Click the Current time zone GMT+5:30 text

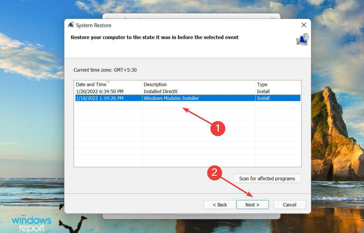click(x=105, y=70)
